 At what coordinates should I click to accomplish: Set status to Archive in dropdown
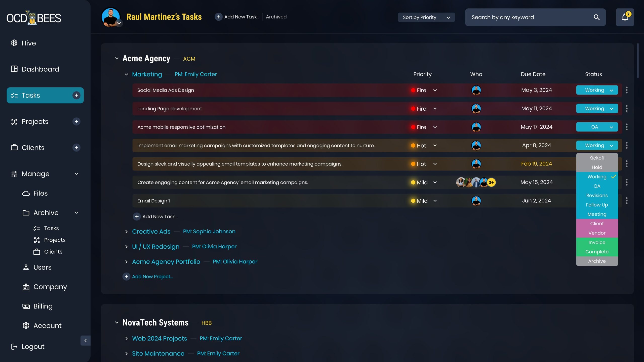597,261
